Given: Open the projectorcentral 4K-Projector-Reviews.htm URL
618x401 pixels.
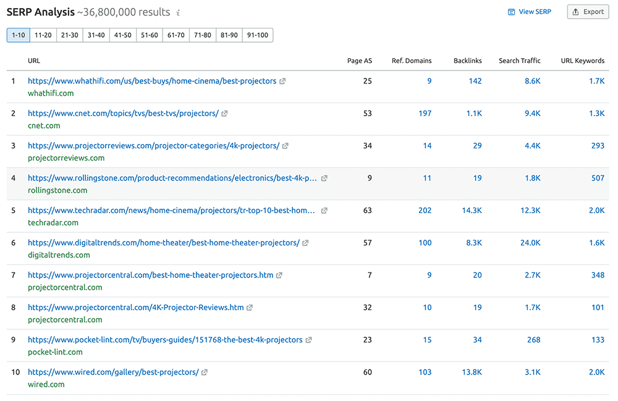Looking at the screenshot, I should (x=135, y=308).
